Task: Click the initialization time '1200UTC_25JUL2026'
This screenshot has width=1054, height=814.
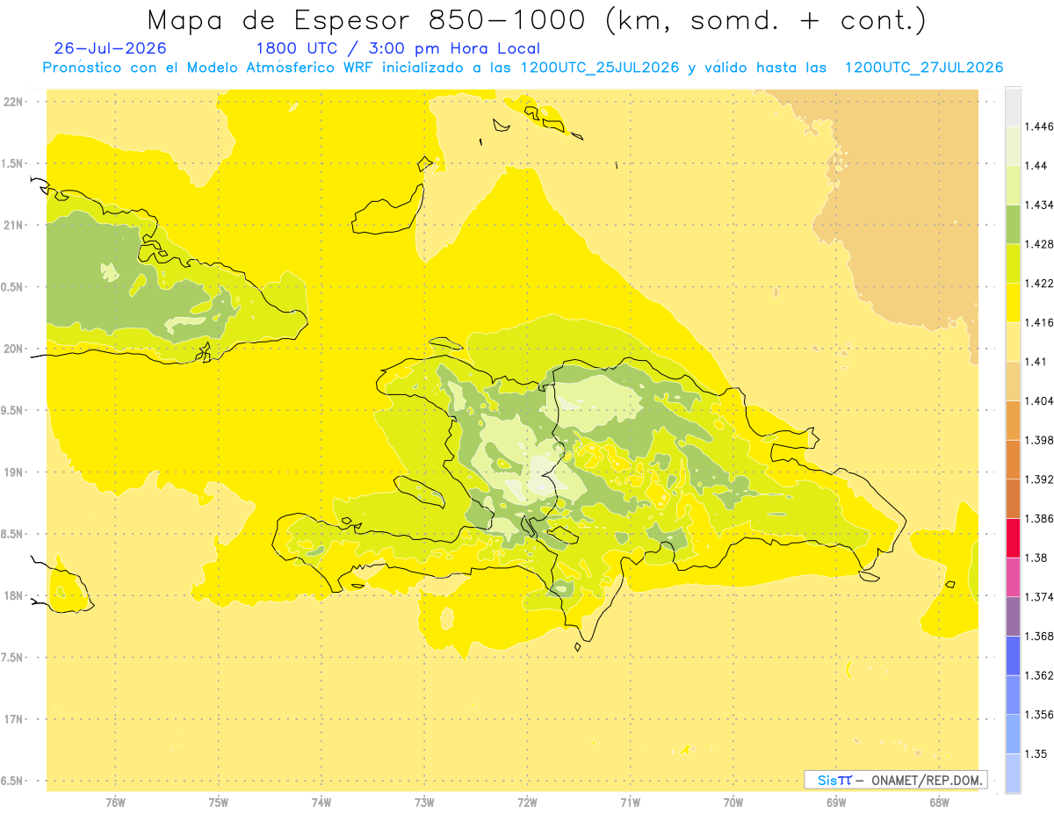Action: pyautogui.click(x=599, y=68)
